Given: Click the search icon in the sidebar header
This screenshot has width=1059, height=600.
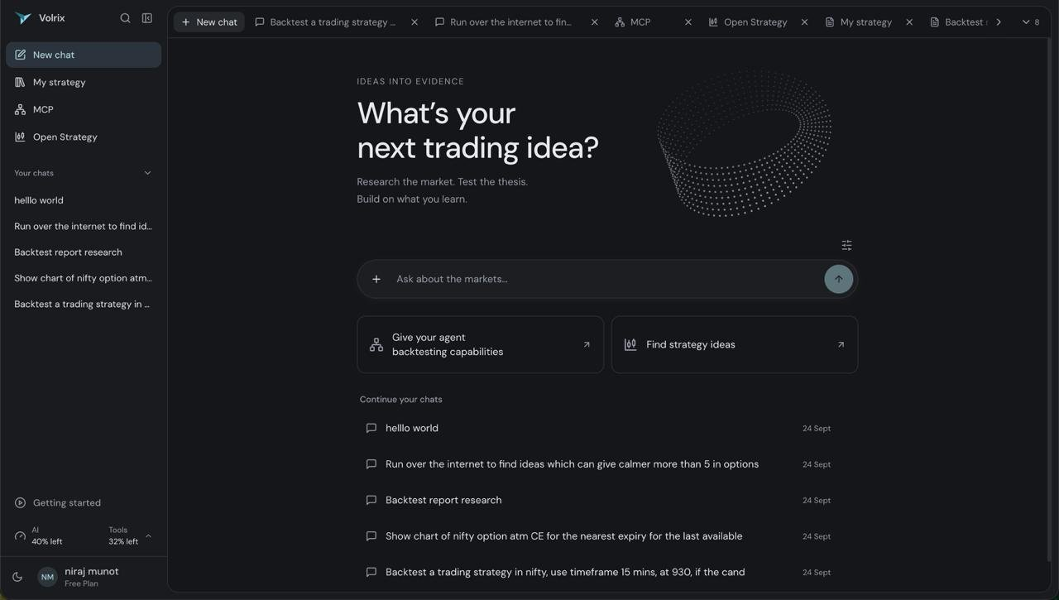Looking at the screenshot, I should (x=125, y=18).
